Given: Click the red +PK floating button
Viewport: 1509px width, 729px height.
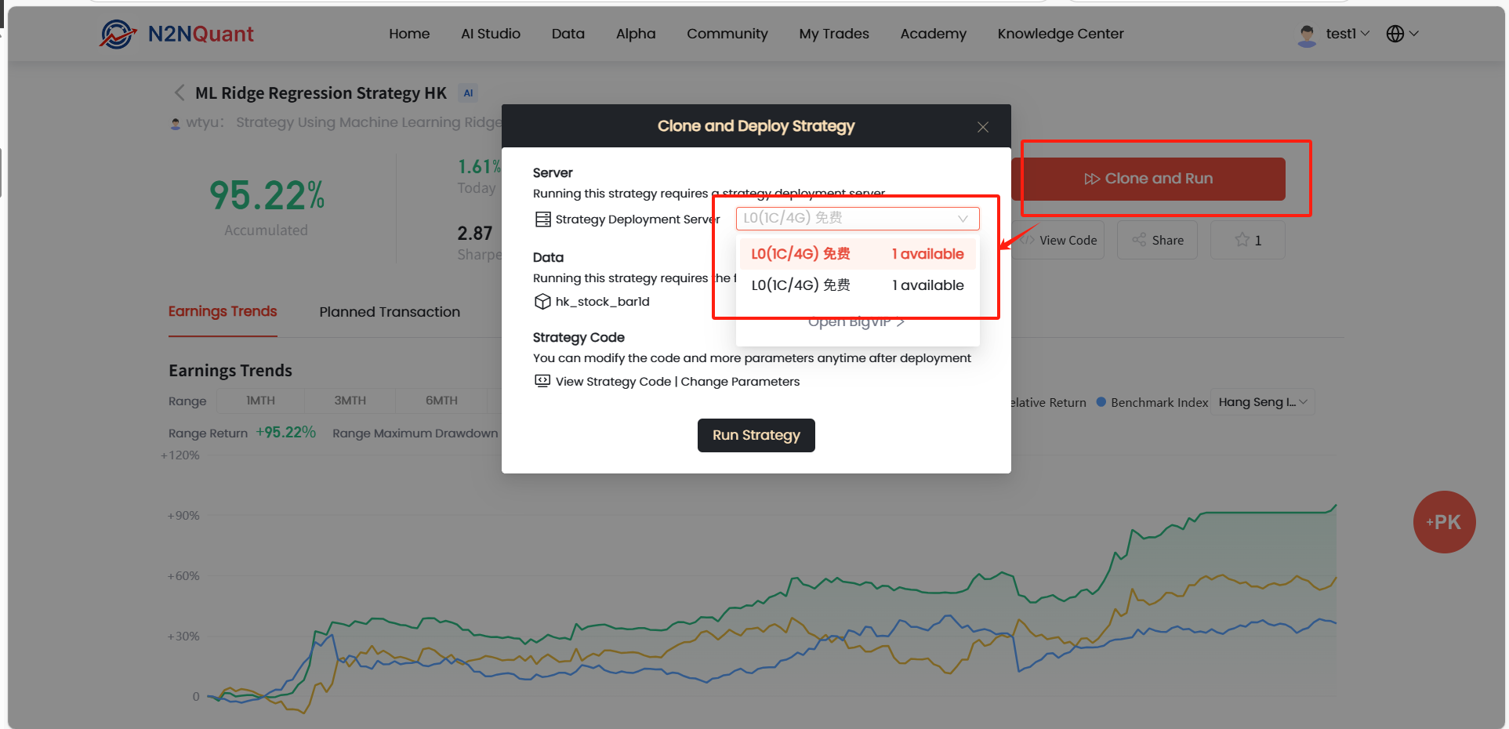Looking at the screenshot, I should tap(1444, 522).
